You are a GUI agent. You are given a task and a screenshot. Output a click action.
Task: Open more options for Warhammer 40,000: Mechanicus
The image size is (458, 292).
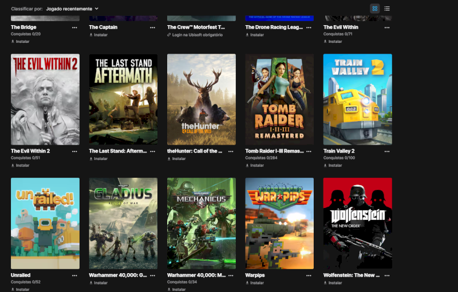click(x=231, y=275)
